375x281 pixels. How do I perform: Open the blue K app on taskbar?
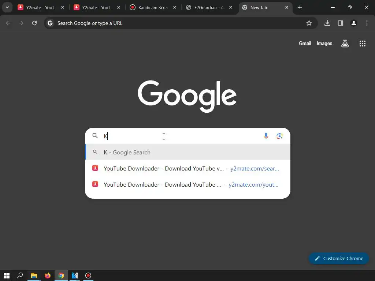pos(75,276)
